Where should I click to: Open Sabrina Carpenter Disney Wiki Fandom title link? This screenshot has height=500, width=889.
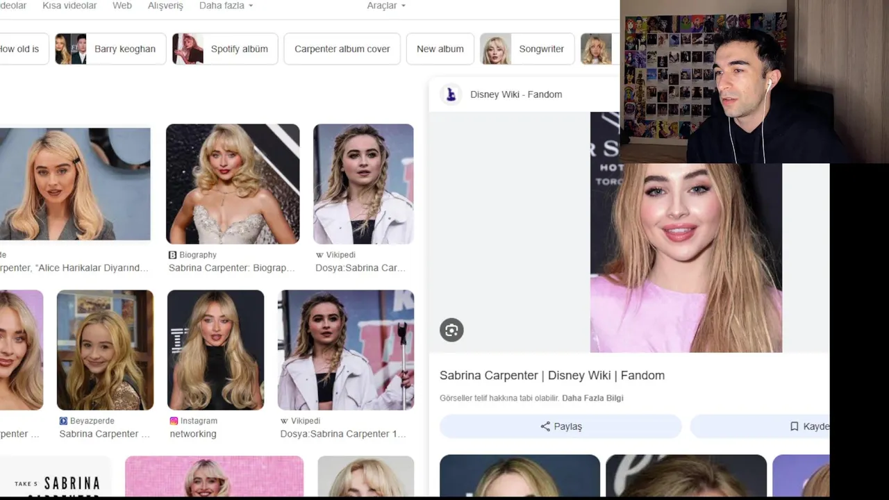552,375
